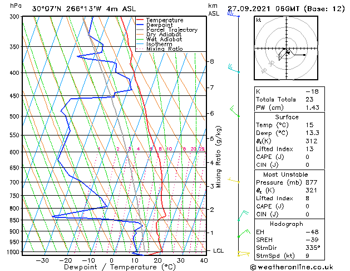This screenshot has width=350, height=271.
Task: Click the wind barb at 850 hPa
Action: (243, 215)
